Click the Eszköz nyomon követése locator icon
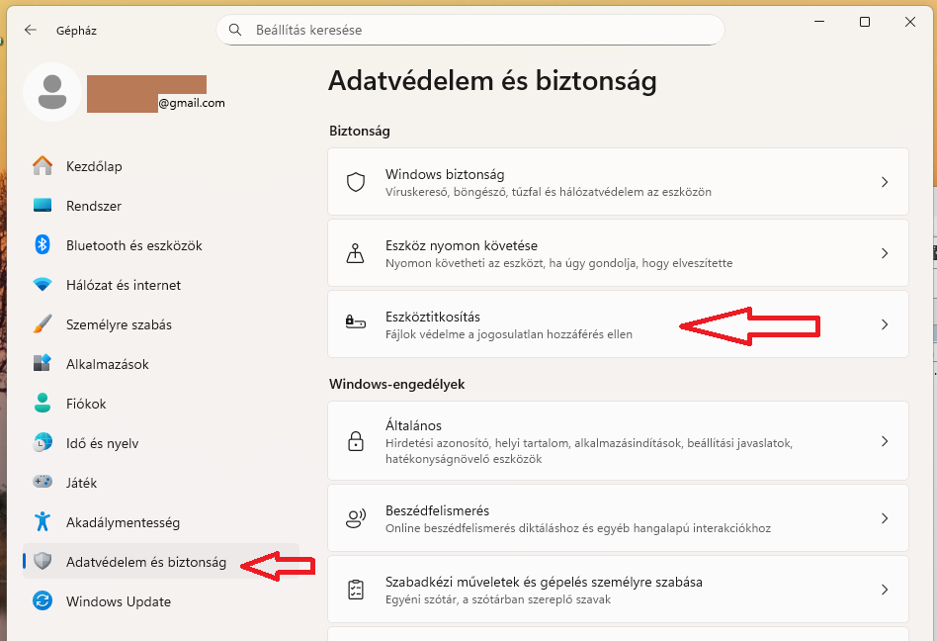The image size is (937, 641). tap(356, 253)
